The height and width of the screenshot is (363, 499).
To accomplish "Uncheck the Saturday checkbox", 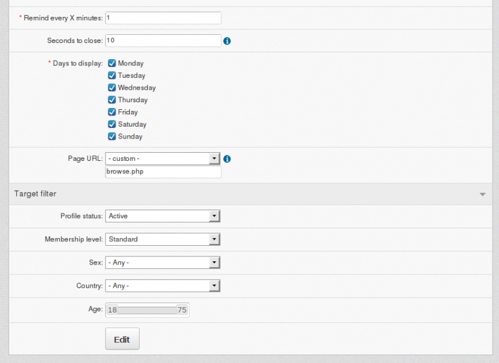I will click(x=112, y=124).
